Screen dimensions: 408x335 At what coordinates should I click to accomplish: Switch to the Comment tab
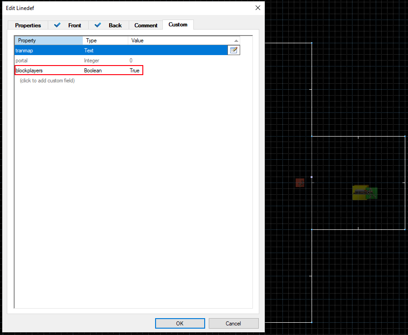pos(146,25)
